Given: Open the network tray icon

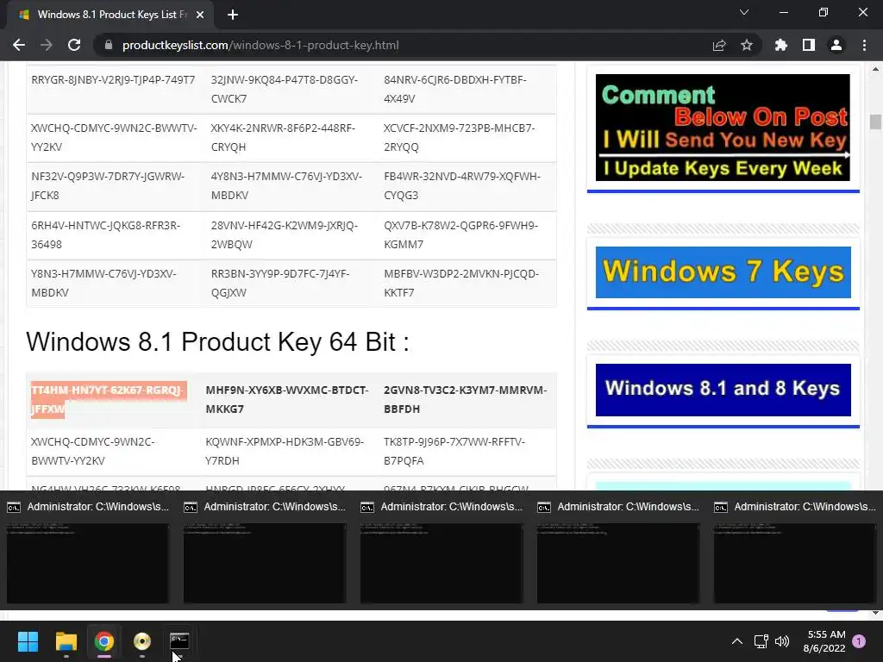Looking at the screenshot, I should (x=761, y=641).
